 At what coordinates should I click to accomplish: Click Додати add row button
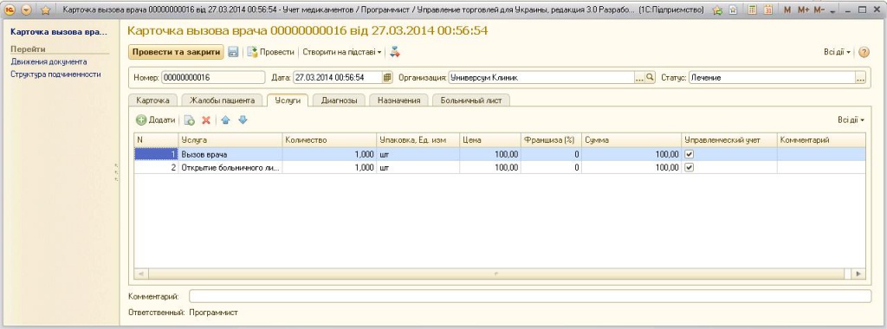point(156,119)
